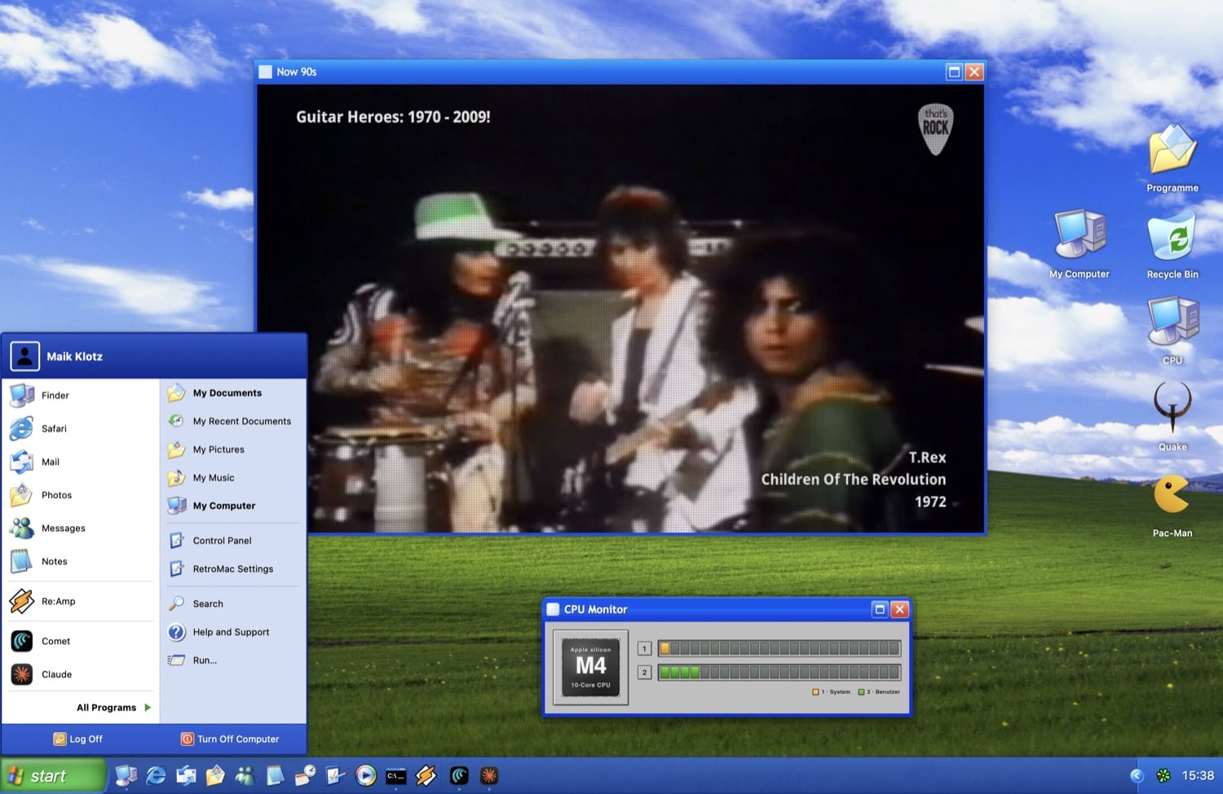Open the Comet icon in the taskbar
Viewport: 1223px width, 794px height.
point(459,775)
